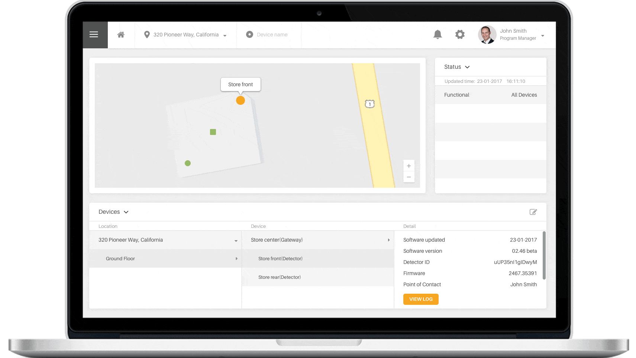
Task: Open the settings gear
Action: tap(460, 35)
